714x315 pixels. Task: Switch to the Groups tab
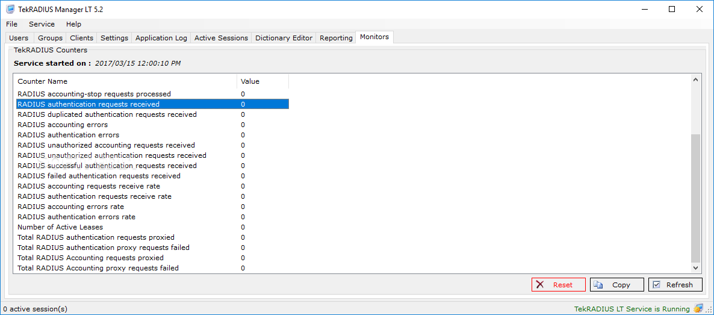[x=50, y=39]
